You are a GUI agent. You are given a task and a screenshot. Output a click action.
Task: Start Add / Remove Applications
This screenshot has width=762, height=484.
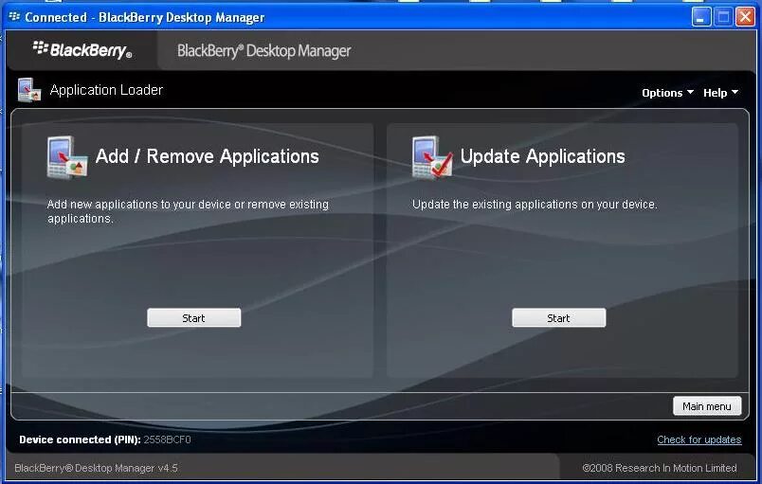194,318
